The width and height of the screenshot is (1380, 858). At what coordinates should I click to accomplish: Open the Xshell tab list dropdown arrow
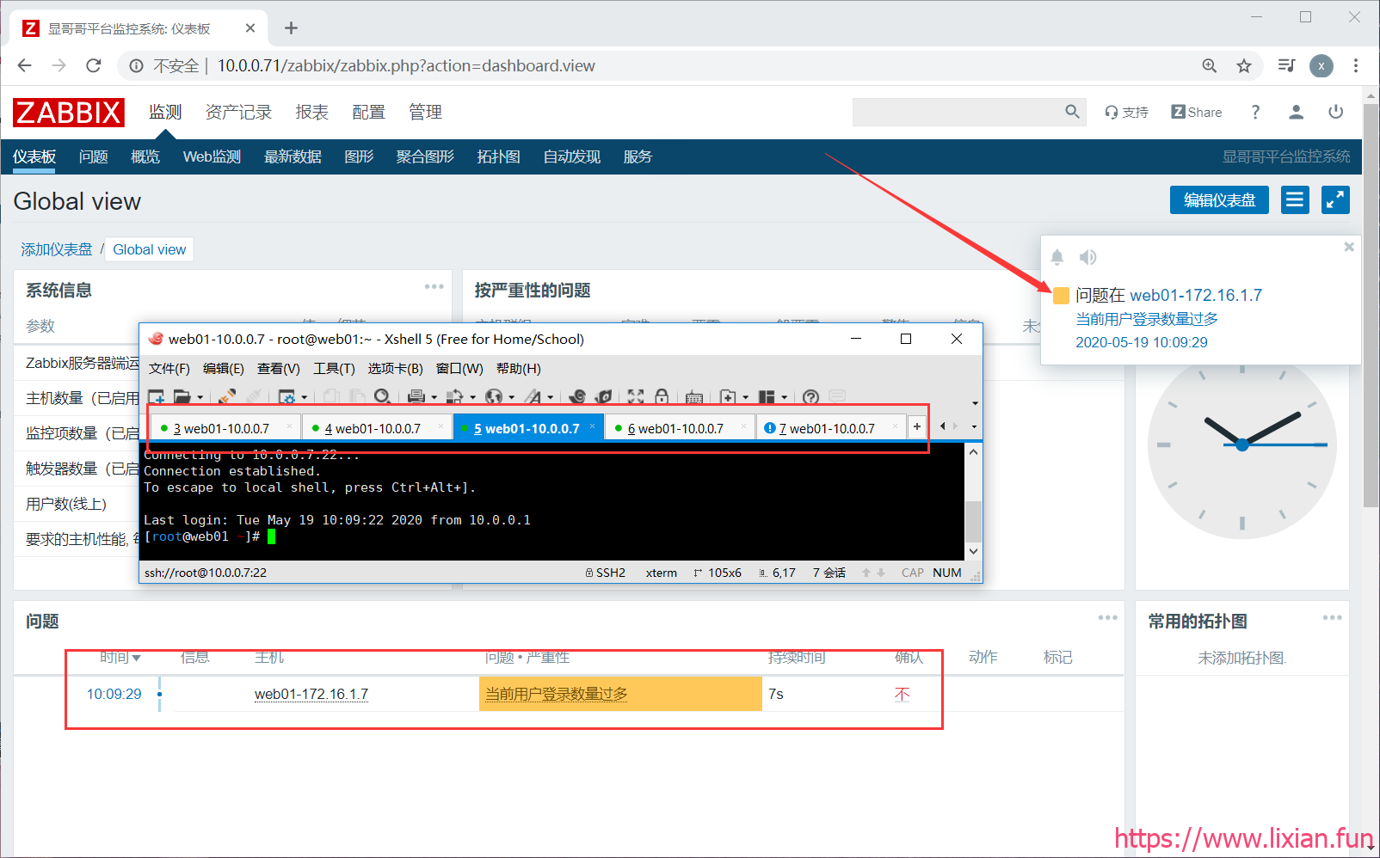point(974,426)
